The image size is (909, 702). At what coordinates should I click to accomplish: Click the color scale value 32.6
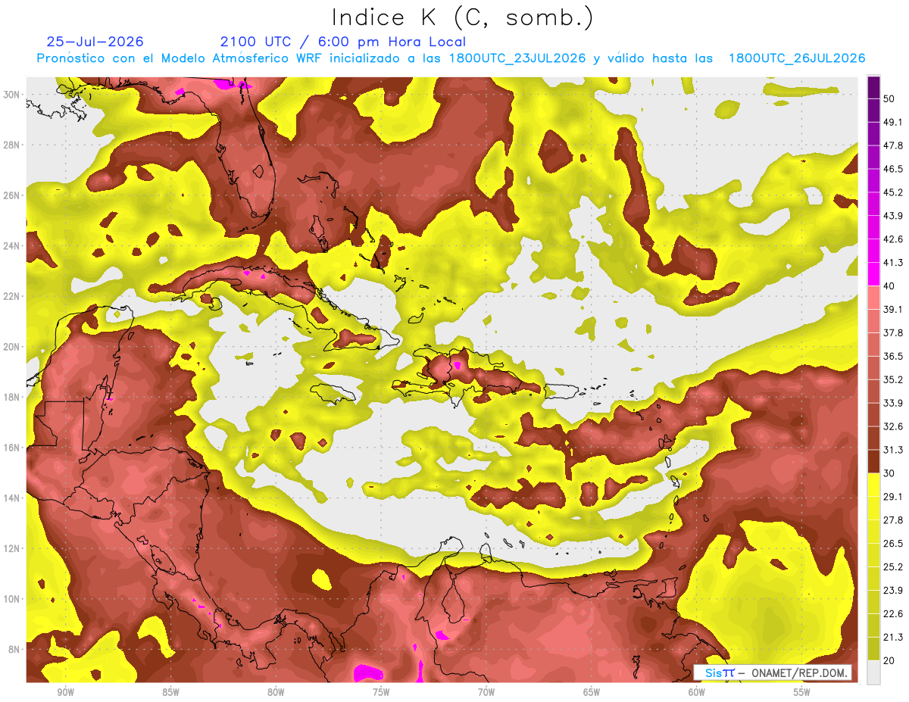(x=893, y=426)
